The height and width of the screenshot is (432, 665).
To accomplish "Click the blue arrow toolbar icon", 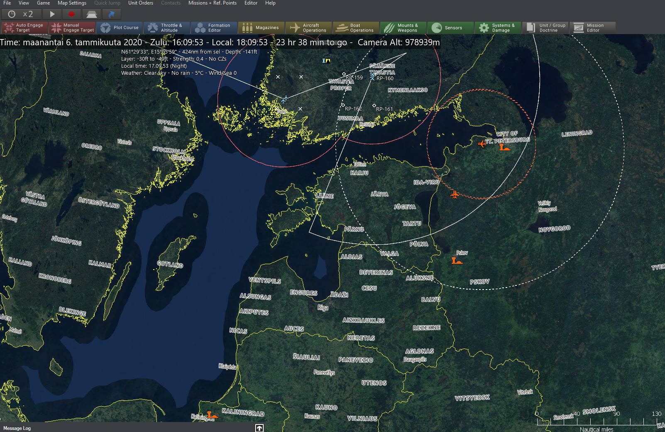I will [x=111, y=14].
